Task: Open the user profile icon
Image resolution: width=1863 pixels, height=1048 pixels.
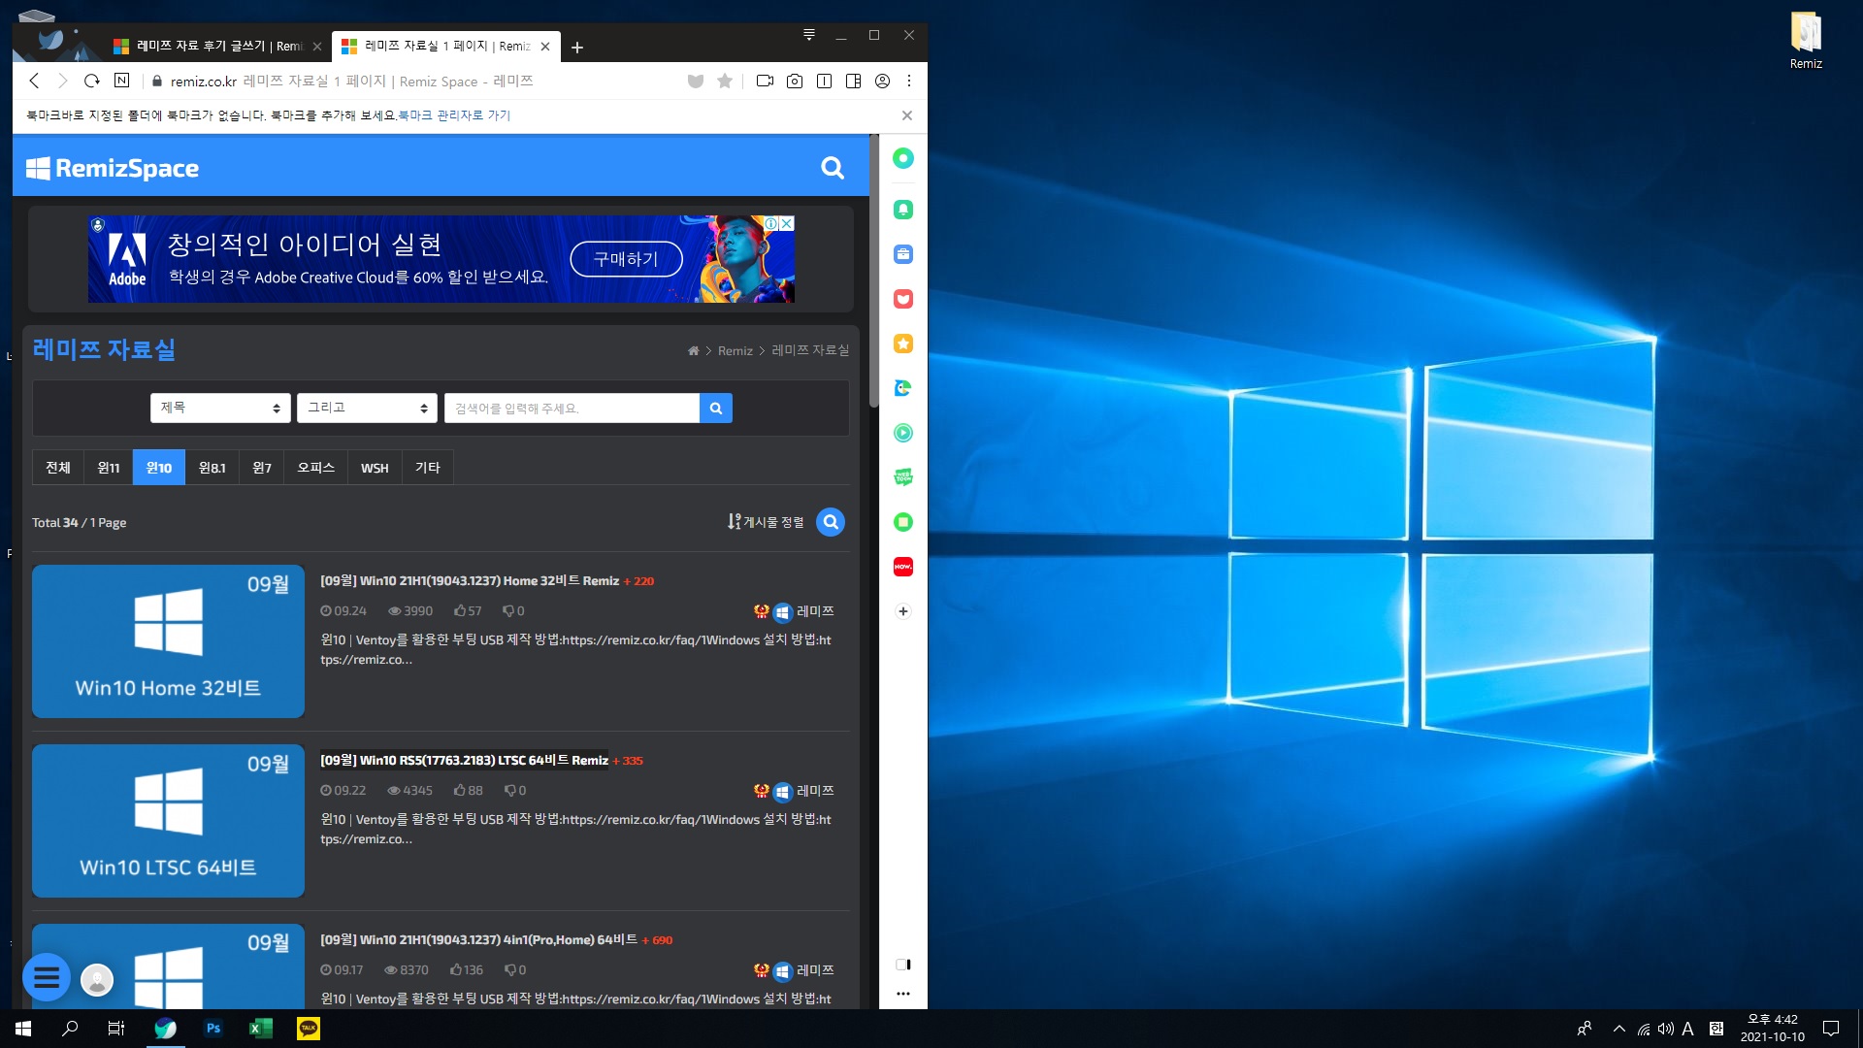Action: [882, 81]
